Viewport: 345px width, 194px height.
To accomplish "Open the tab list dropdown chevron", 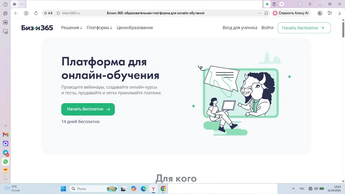I will coord(22,4).
